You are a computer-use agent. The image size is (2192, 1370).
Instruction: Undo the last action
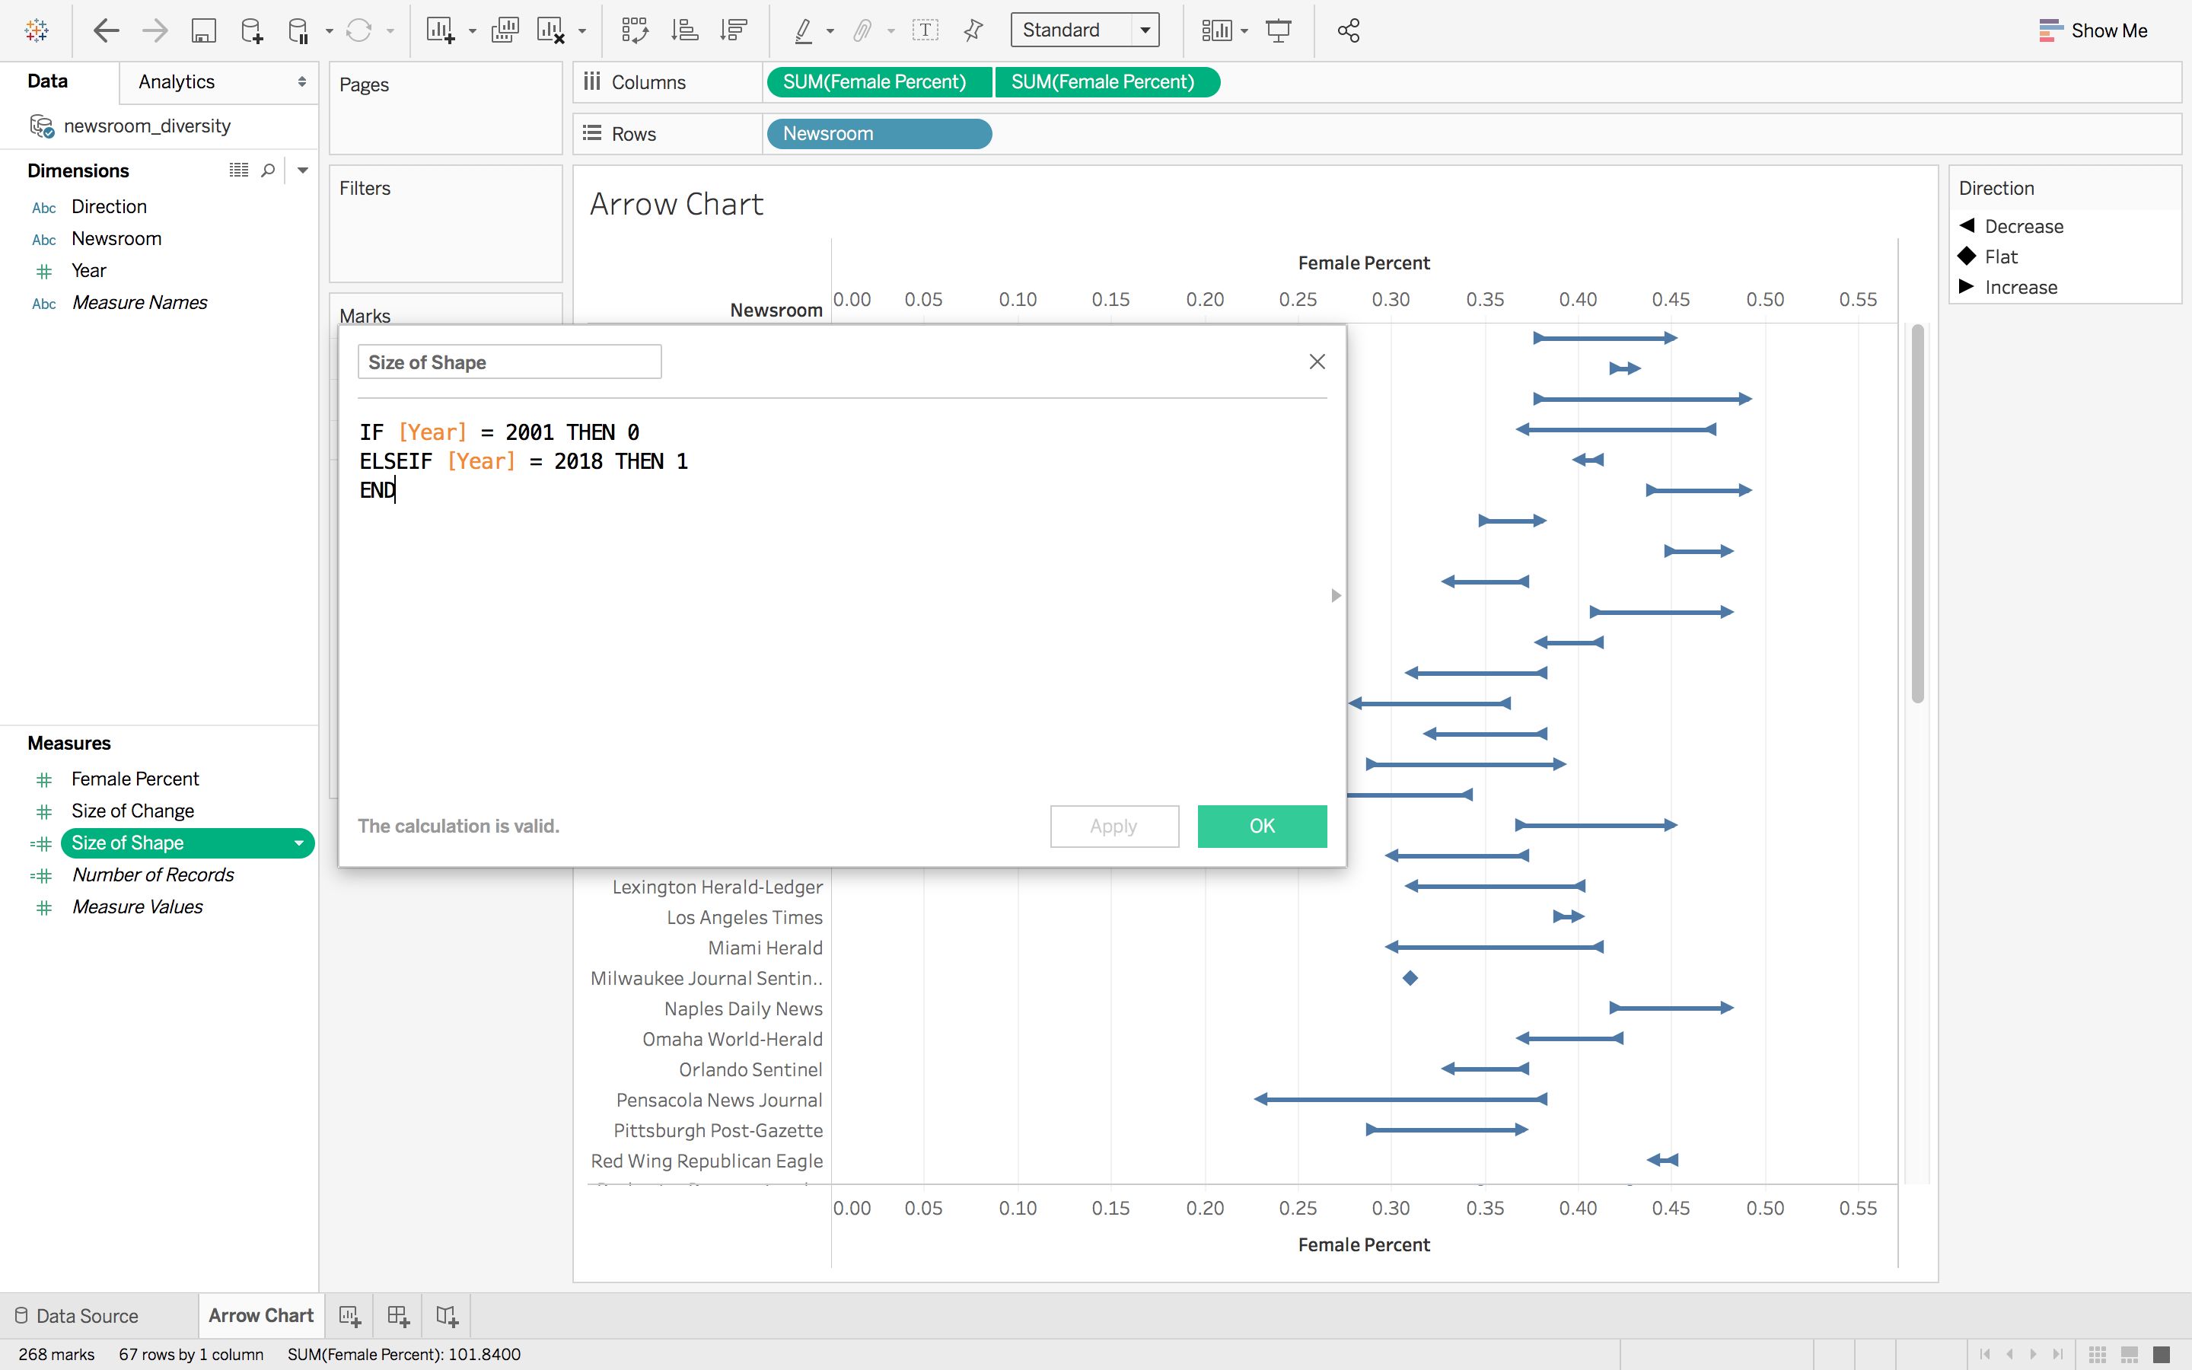click(106, 30)
